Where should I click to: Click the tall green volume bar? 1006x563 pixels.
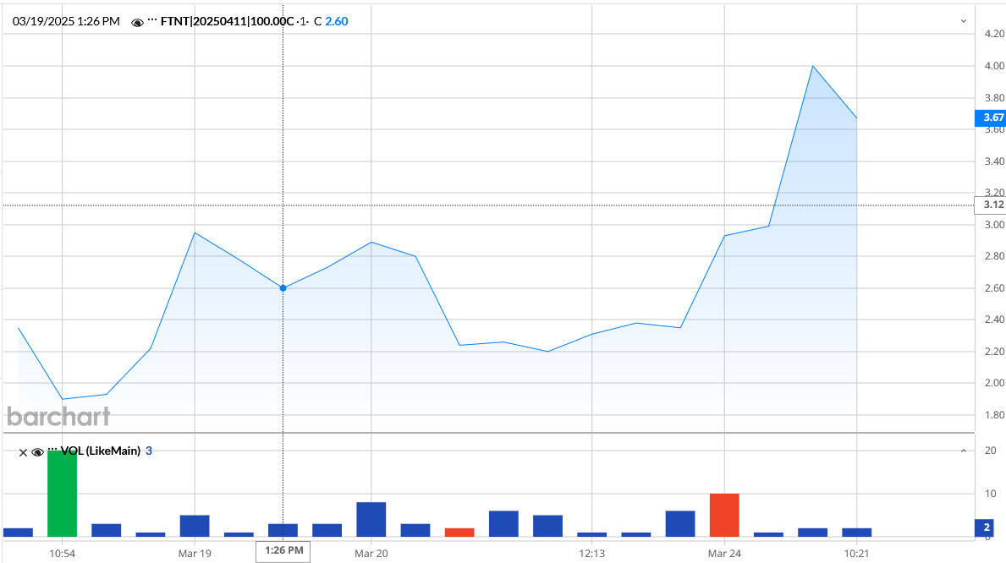(62, 493)
